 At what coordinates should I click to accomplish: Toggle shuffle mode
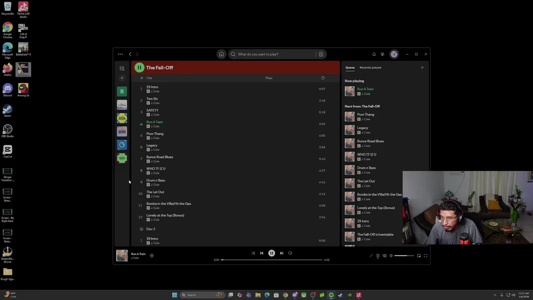point(253,253)
